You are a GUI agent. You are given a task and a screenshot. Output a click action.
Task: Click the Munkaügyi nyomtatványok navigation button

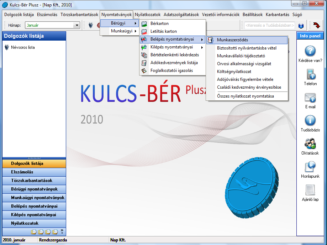tap(34, 198)
